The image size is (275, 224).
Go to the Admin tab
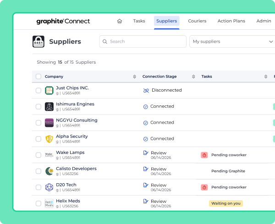[x=264, y=21]
